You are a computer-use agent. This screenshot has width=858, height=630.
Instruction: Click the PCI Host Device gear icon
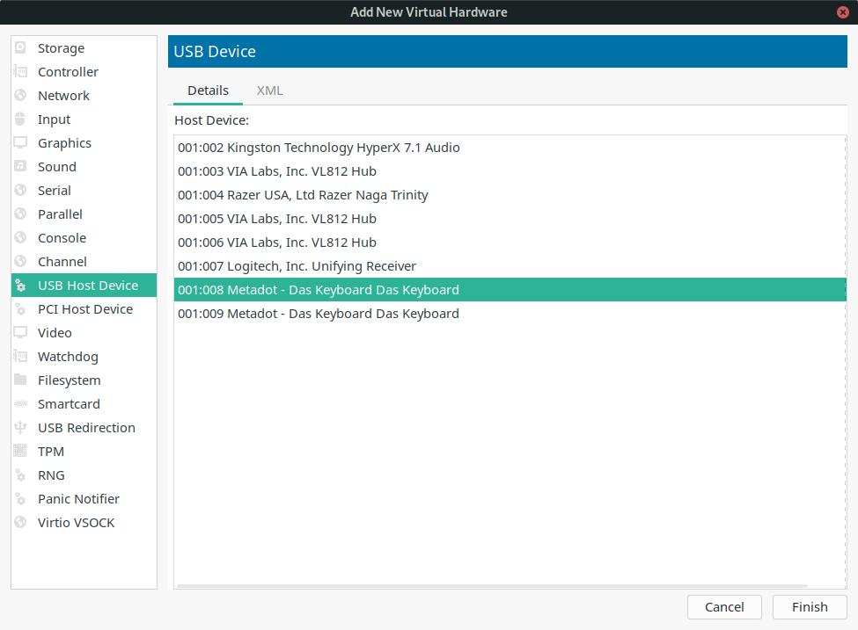(20, 309)
